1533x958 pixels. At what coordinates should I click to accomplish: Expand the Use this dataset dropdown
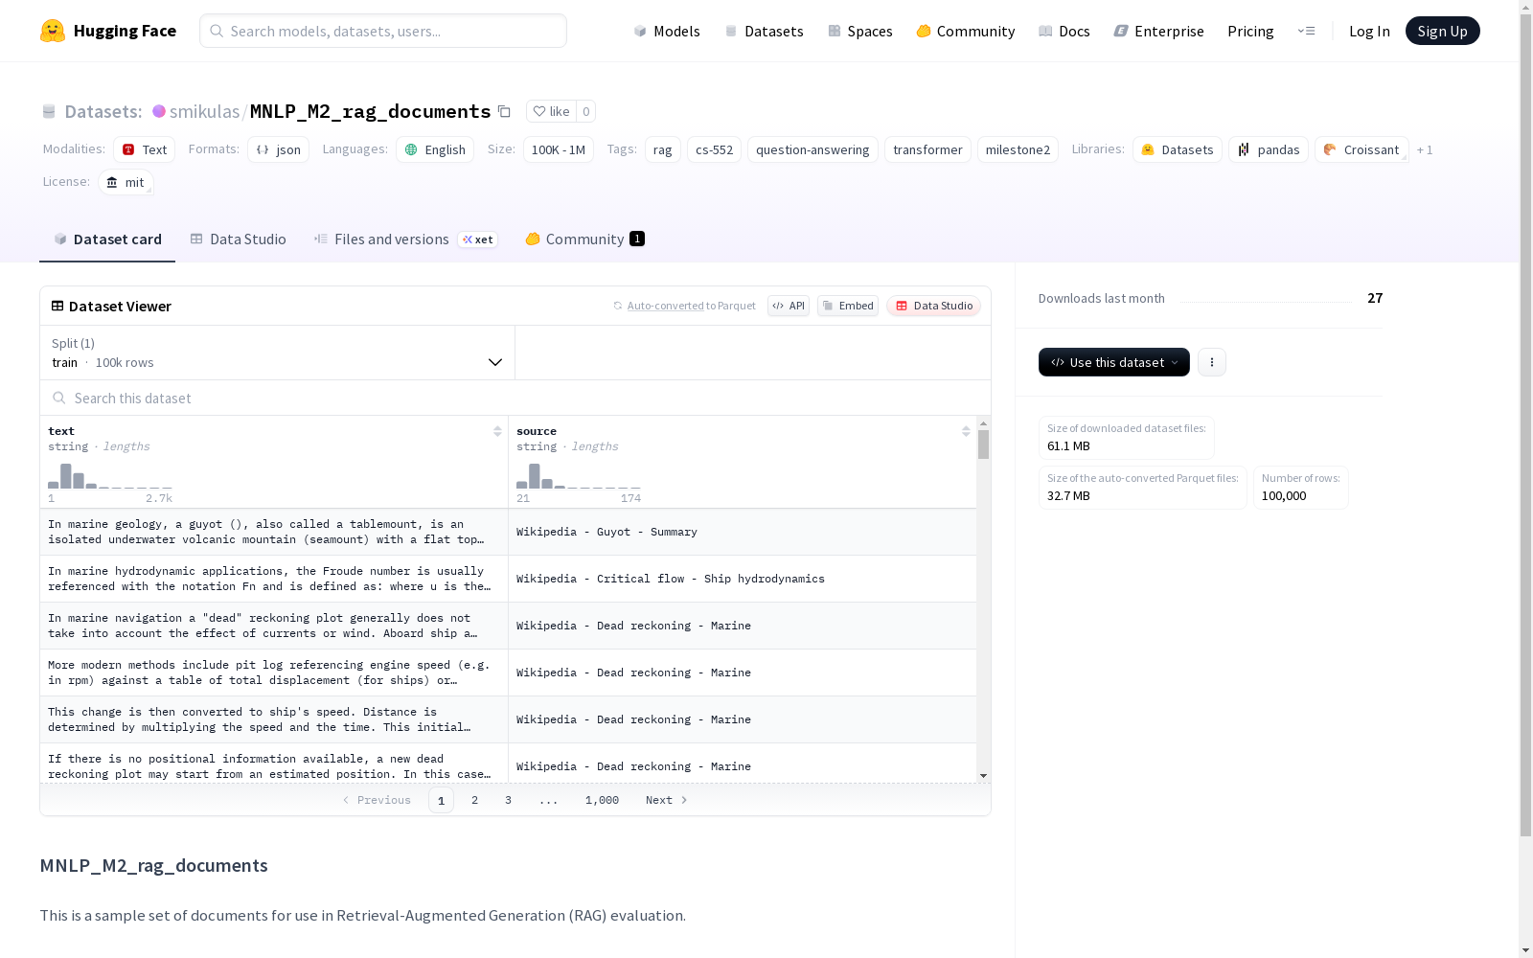point(1114,362)
